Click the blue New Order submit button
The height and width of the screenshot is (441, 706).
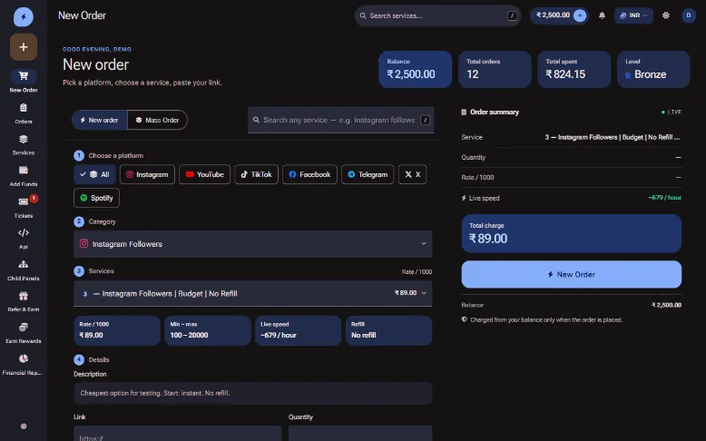click(572, 274)
